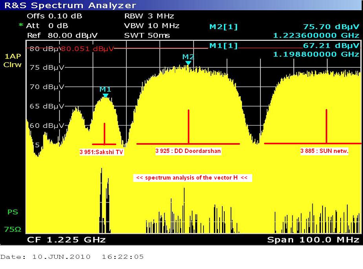Select the spectrum analysis of vector H text
Screen dimensions: 363x269
[192, 178]
